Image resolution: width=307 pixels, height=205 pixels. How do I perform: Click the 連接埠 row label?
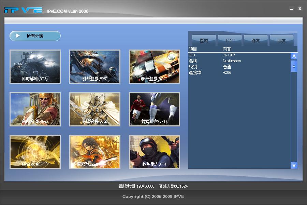click(x=195, y=72)
